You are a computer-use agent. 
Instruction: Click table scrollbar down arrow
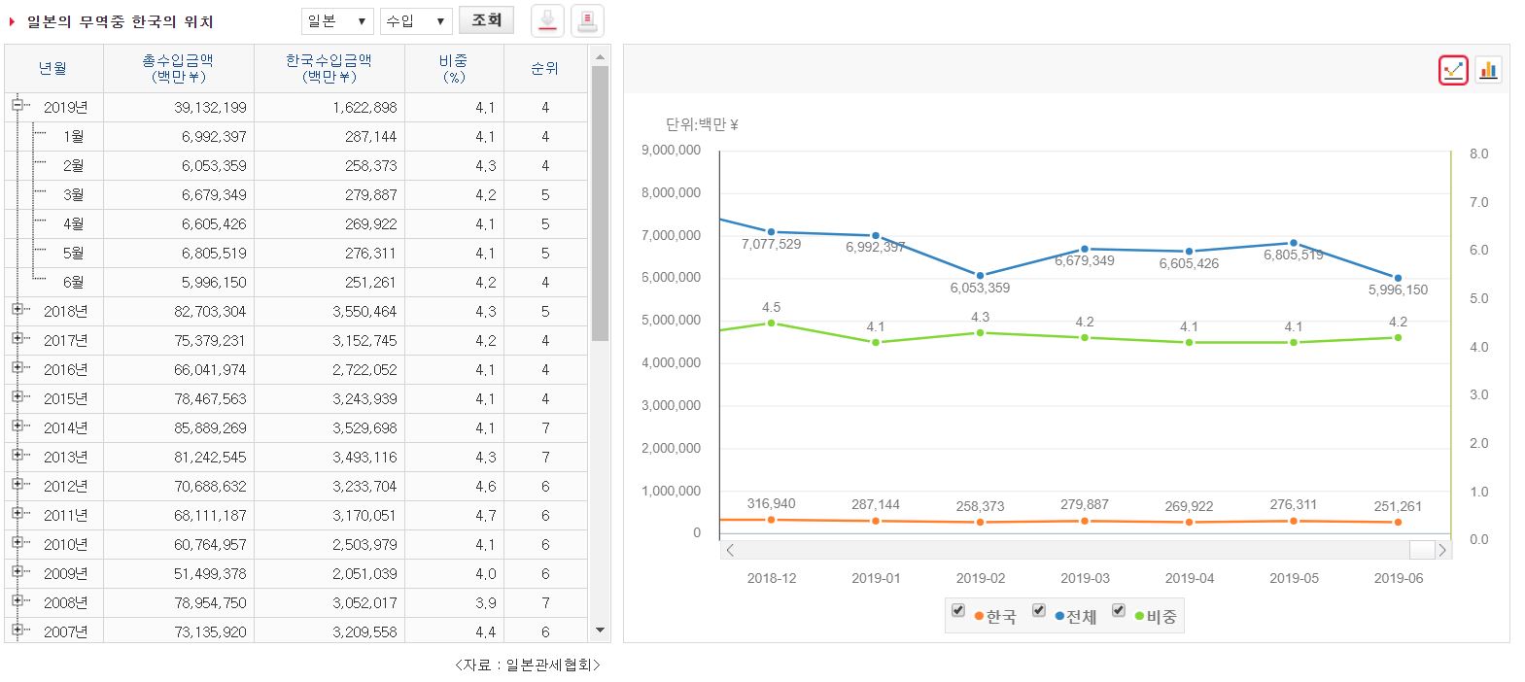600,631
